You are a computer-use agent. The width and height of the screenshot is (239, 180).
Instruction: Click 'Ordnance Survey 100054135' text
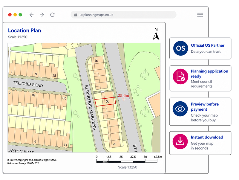click(x=23, y=163)
